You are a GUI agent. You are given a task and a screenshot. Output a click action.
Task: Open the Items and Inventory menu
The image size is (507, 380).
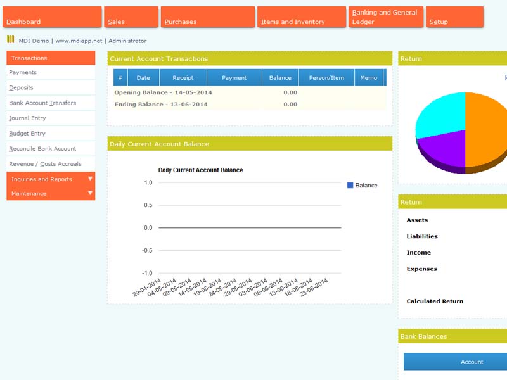click(302, 18)
